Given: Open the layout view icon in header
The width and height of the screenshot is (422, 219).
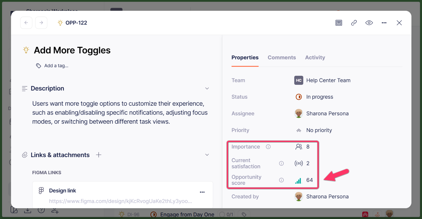Looking at the screenshot, I should pos(339,23).
